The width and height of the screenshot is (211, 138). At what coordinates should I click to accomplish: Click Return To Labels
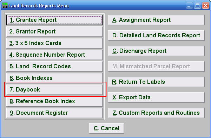(x=156, y=82)
